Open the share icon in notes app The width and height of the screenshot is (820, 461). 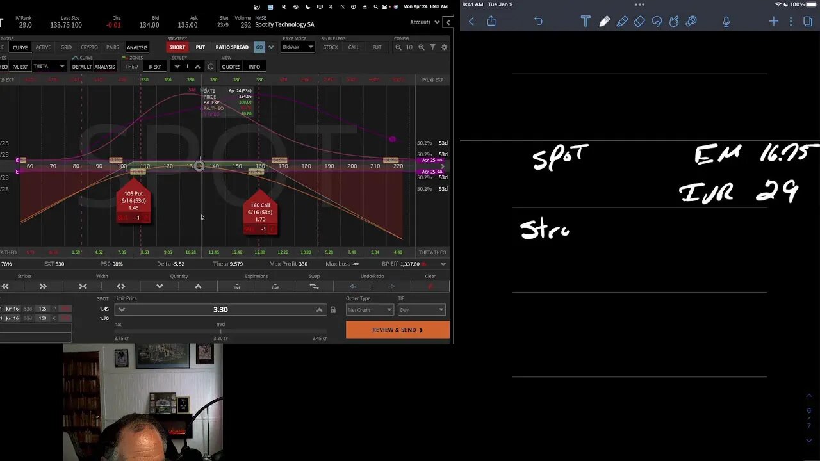point(491,21)
